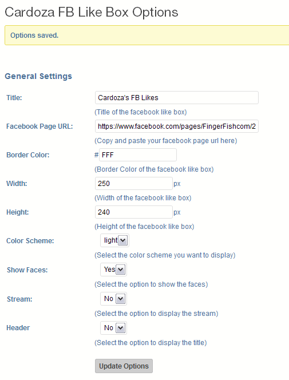Select the Height input box
289x380 pixels.
click(134, 212)
